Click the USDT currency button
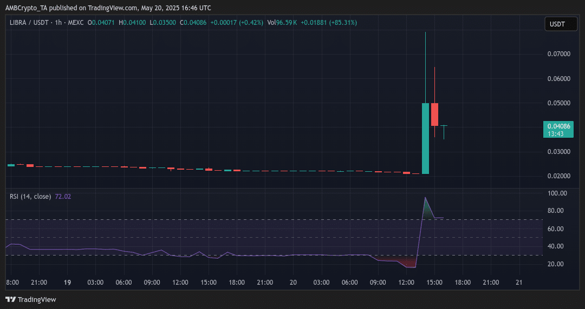The width and height of the screenshot is (585, 309). click(x=561, y=24)
